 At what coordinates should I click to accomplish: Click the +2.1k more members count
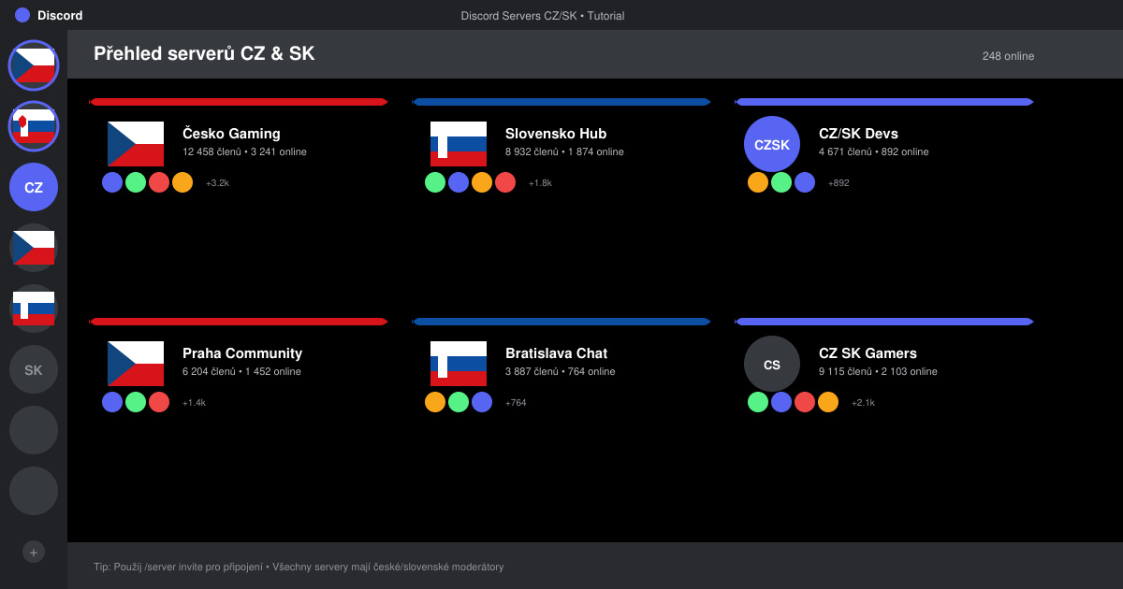tap(863, 403)
